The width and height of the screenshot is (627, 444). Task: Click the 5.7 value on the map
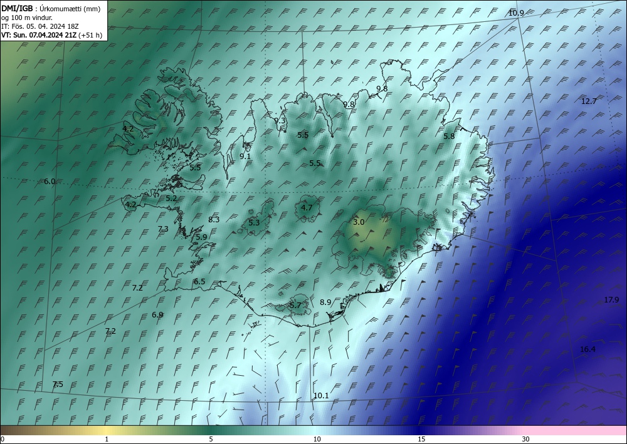pos(295,306)
